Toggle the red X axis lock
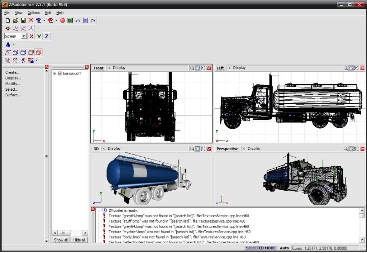The width and height of the screenshot is (367, 253). click(x=32, y=36)
